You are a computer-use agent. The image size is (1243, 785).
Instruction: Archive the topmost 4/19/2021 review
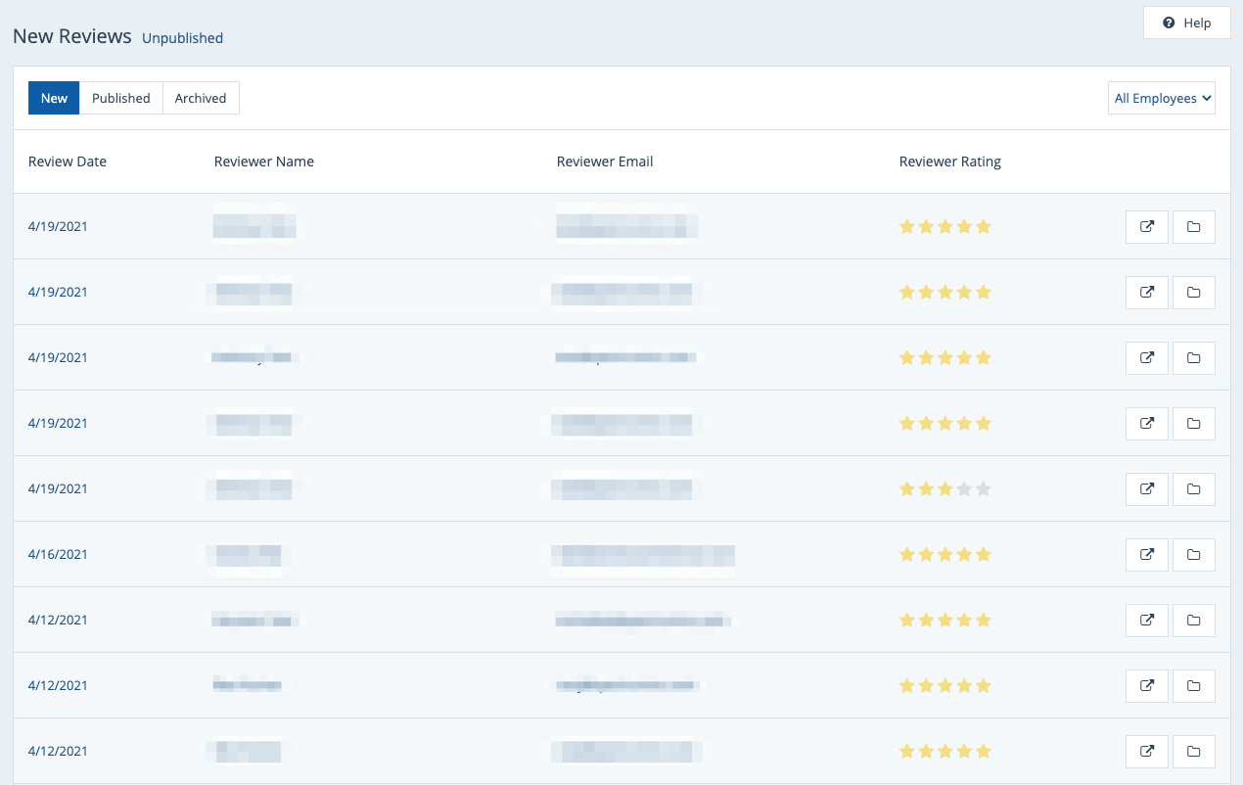[x=1193, y=227]
